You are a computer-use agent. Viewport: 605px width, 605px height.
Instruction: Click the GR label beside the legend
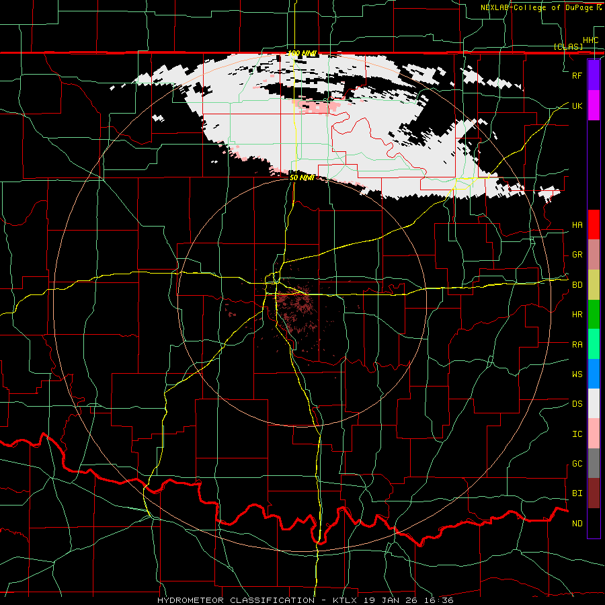pyautogui.click(x=577, y=255)
